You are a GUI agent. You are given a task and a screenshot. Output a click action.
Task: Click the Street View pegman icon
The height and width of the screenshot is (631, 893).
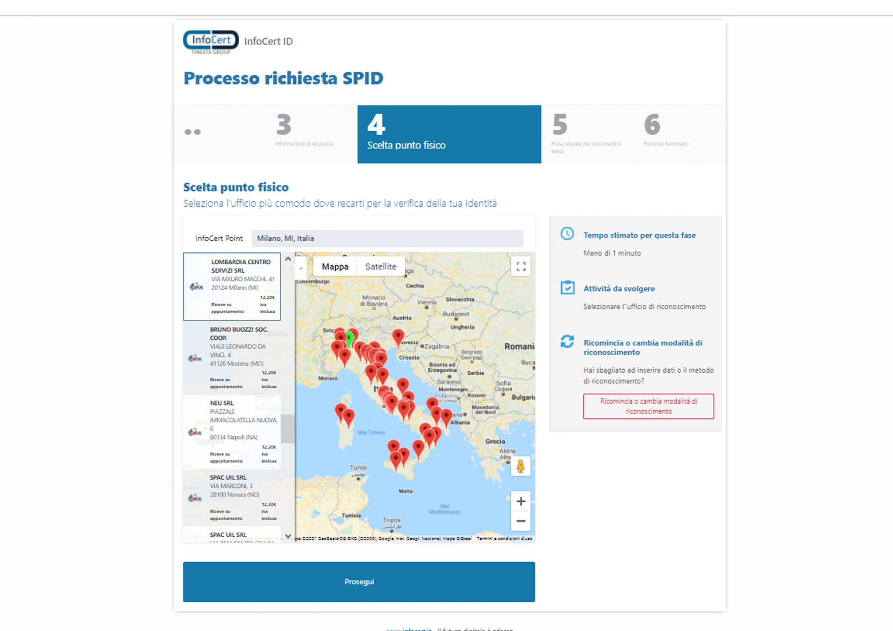point(520,466)
